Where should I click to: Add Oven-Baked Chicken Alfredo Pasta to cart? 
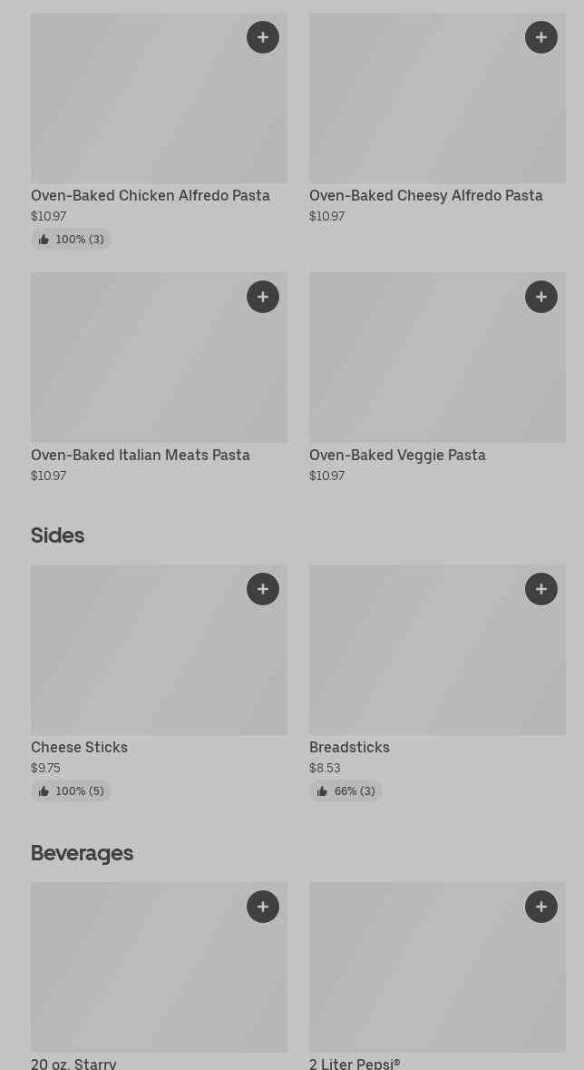click(263, 37)
